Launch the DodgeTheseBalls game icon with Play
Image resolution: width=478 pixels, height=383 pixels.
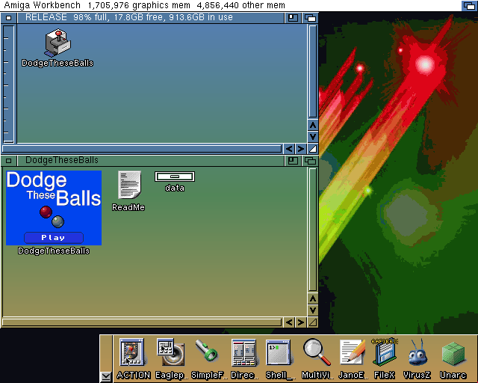(54, 208)
